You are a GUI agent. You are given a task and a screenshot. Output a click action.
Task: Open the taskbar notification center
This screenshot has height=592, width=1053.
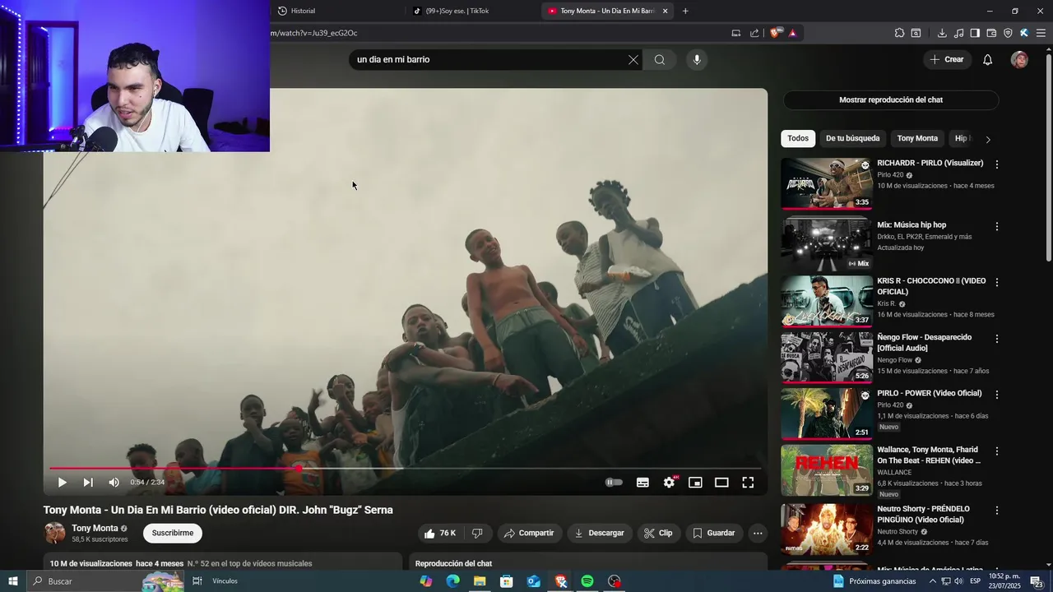(x=1037, y=581)
